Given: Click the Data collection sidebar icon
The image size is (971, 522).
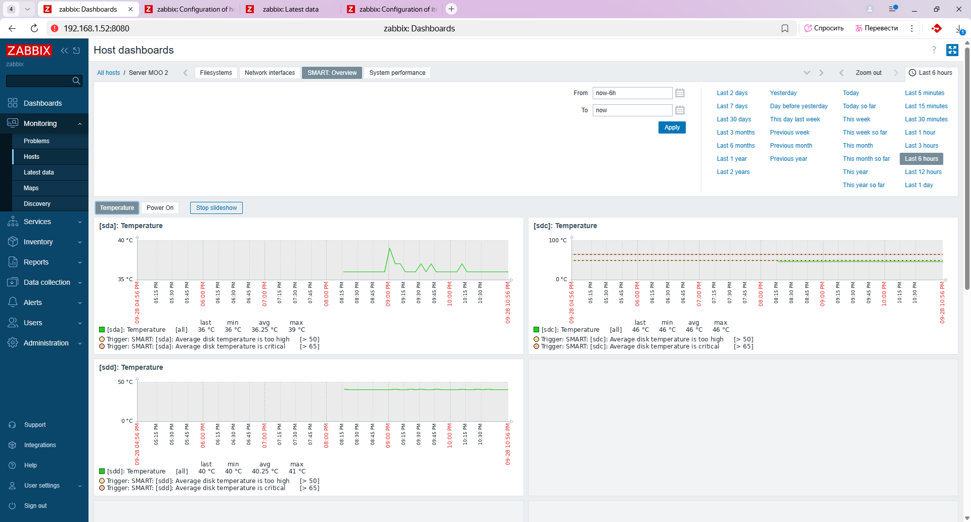Looking at the screenshot, I should coord(13,282).
